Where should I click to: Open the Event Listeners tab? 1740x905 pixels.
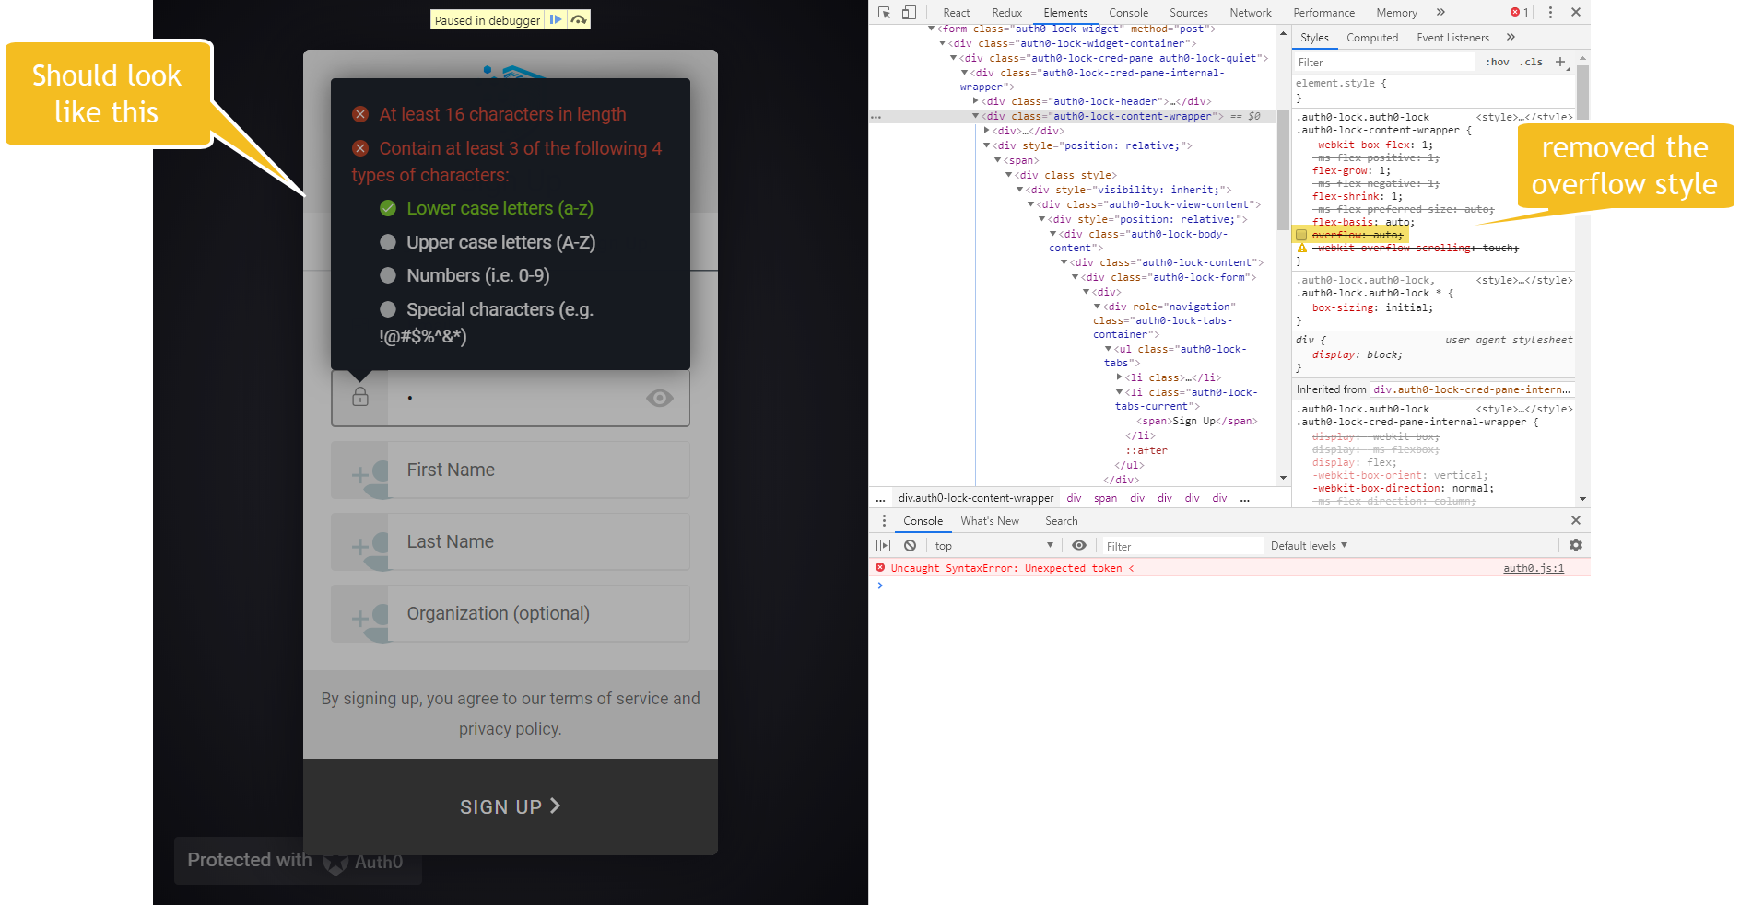coord(1453,38)
